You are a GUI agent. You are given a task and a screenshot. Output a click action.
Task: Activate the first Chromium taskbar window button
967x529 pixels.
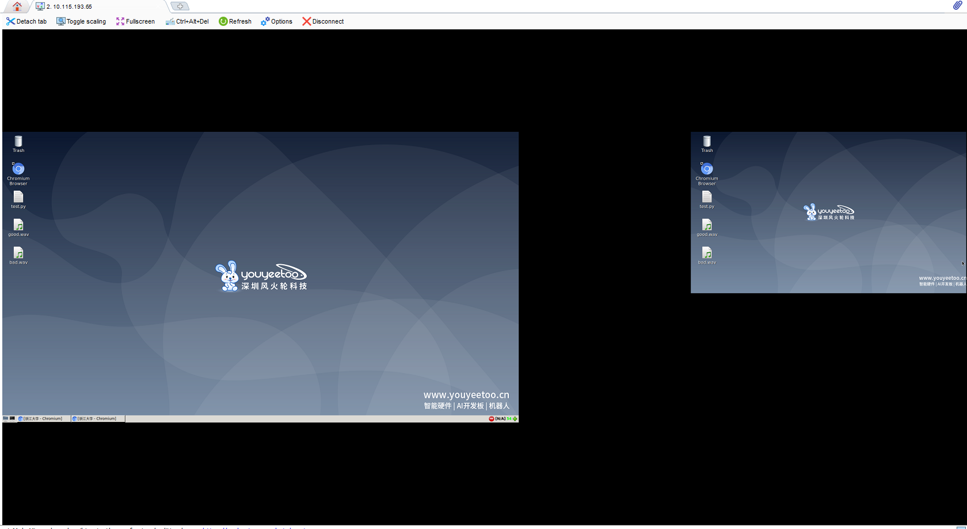43,418
